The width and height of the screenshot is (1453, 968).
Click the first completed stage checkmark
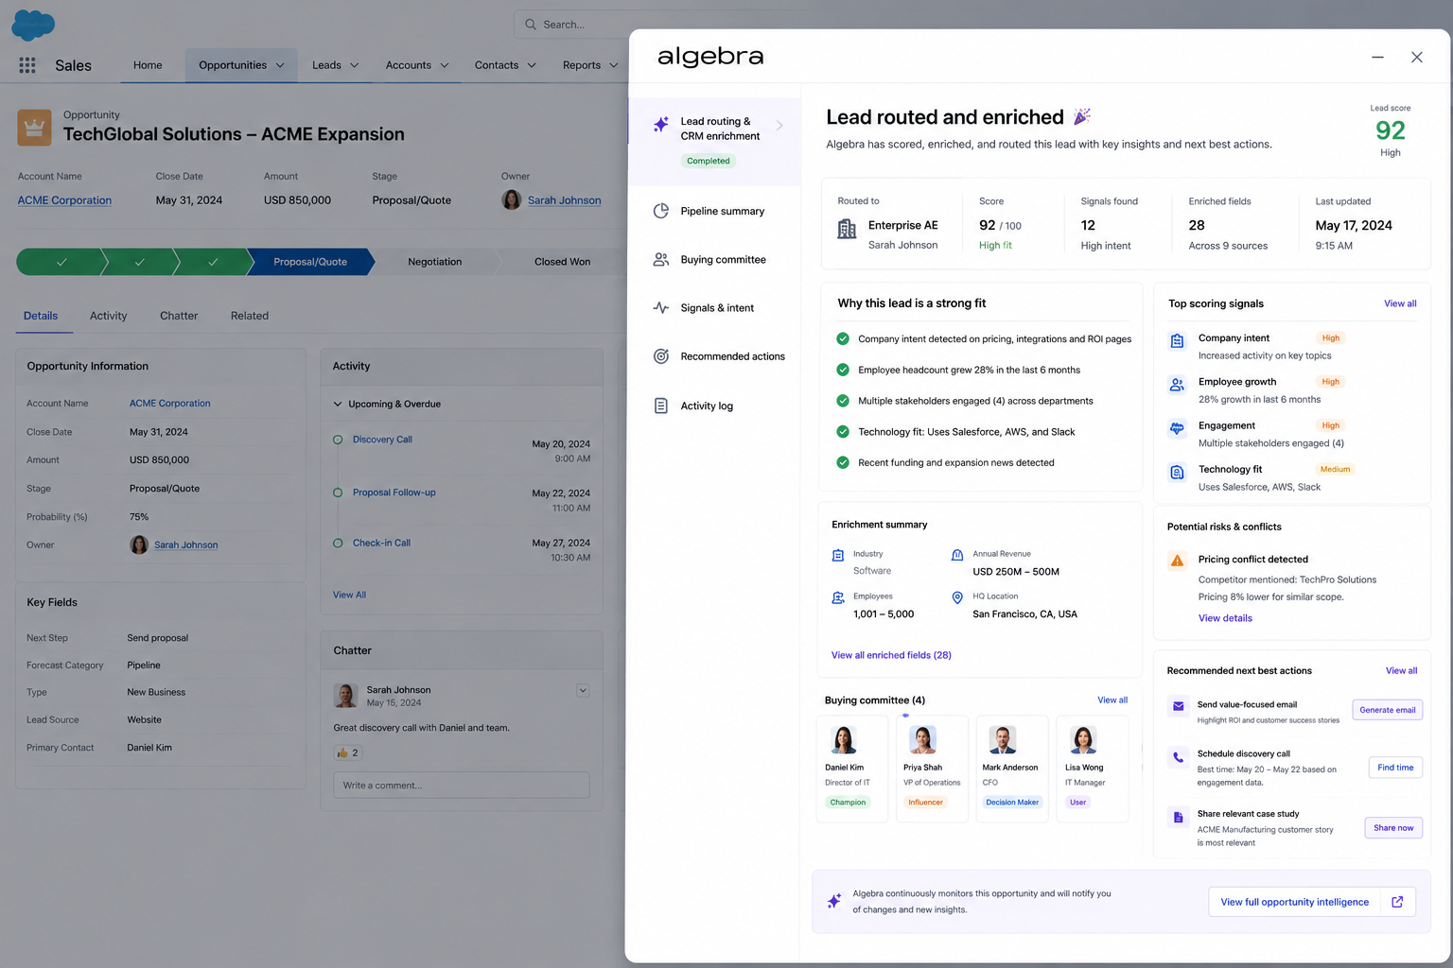pos(61,262)
